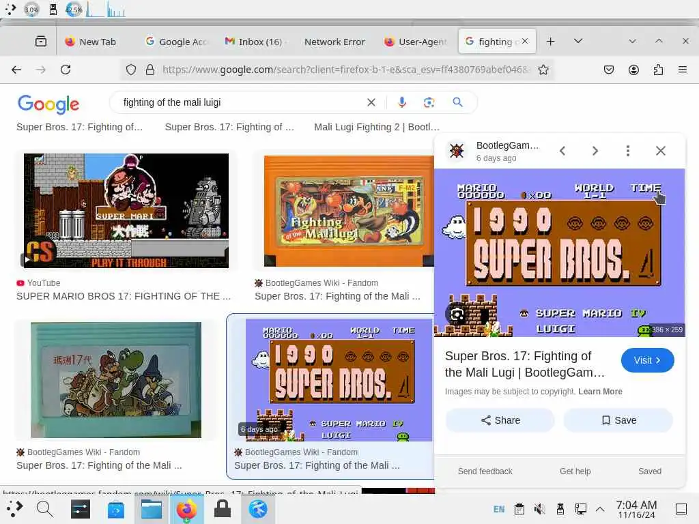Viewport: 699px width, 524px height.
Task: Click the Visit button
Action: coord(647,360)
